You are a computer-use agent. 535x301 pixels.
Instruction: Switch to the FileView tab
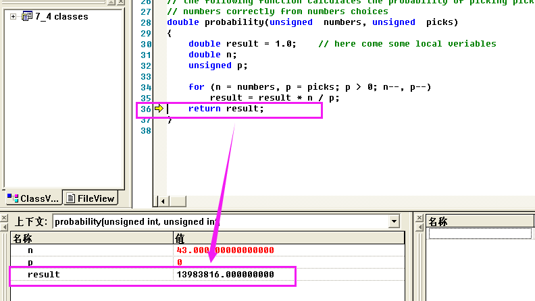point(91,198)
